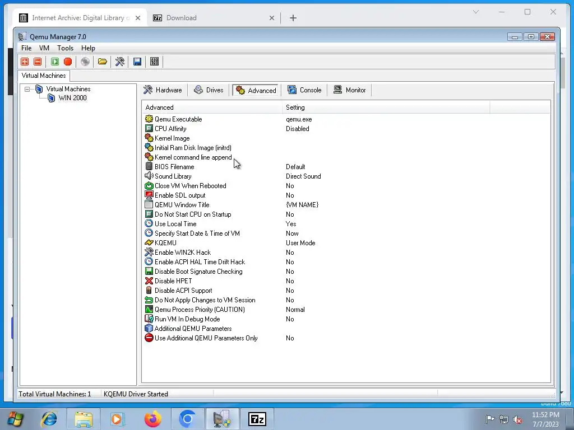Switch to the Drives tab
The width and height of the screenshot is (574, 430).
pos(209,90)
